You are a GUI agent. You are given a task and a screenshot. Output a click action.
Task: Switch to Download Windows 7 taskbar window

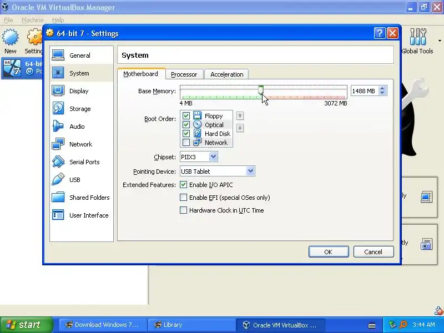pyautogui.click(x=103, y=325)
